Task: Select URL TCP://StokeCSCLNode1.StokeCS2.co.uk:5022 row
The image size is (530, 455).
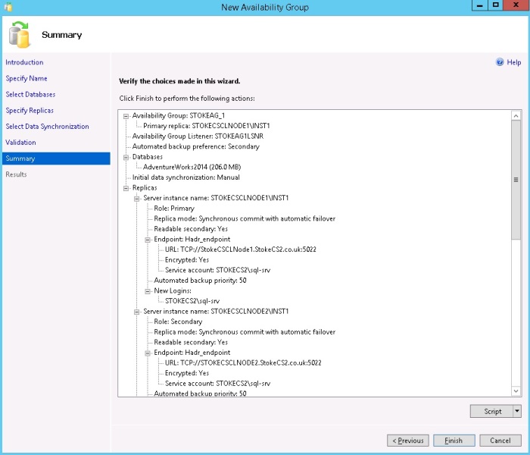Action: point(241,249)
